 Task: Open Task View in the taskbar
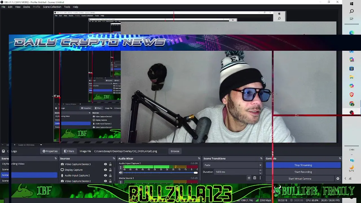tap(351, 19)
